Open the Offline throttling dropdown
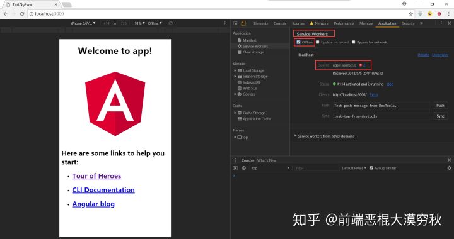The height and width of the screenshot is (239, 454). coord(155,23)
